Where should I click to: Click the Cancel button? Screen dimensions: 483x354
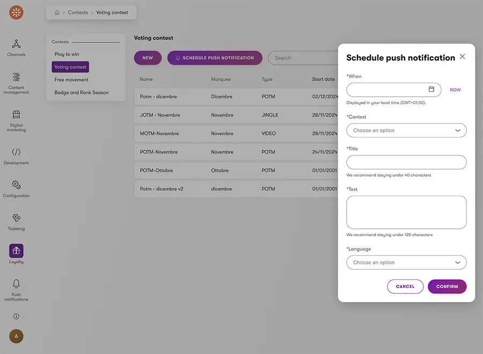tap(405, 287)
